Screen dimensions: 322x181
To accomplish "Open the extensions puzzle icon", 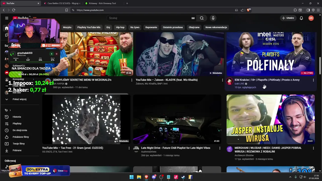I will [295, 10].
